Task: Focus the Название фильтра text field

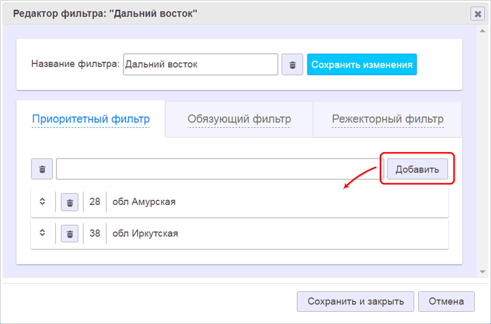Action: point(200,65)
